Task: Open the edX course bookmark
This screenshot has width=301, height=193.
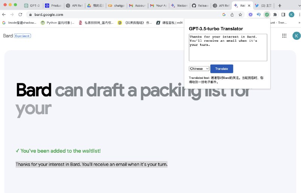Action: (x=170, y=23)
